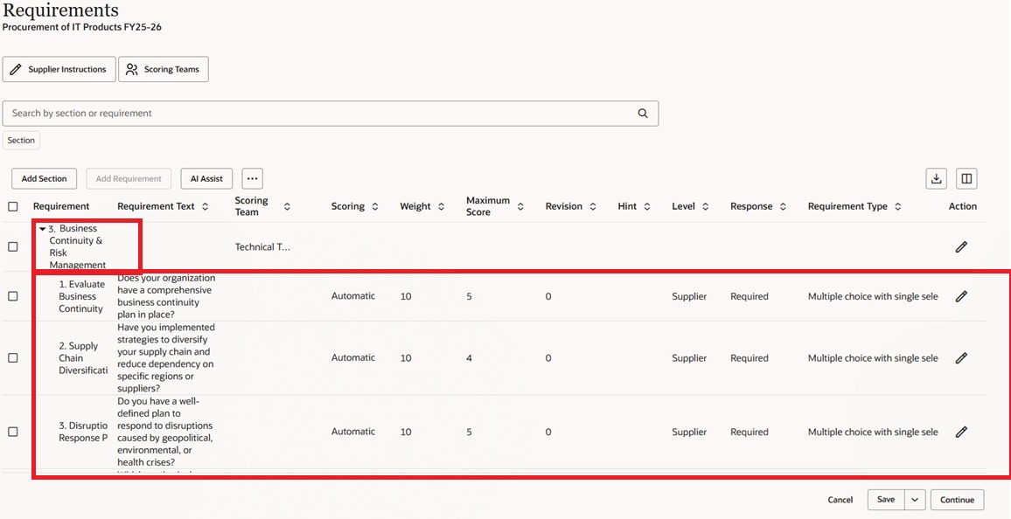This screenshot has height=519, width=1011.
Task: Sort by the Weight column
Action: click(x=441, y=207)
